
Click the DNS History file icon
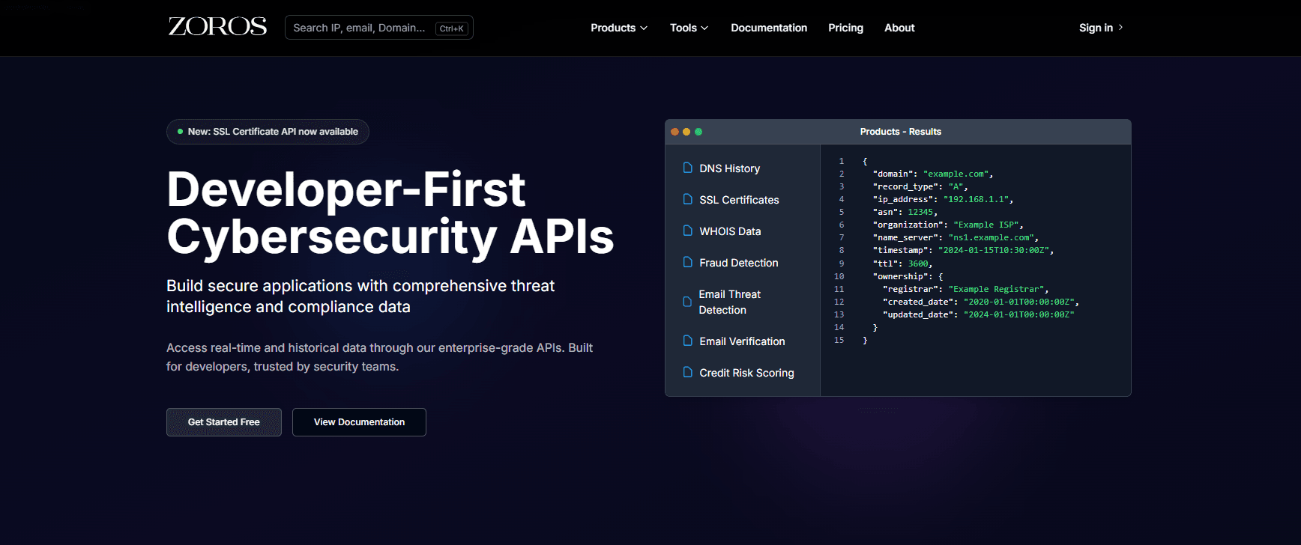(x=687, y=168)
